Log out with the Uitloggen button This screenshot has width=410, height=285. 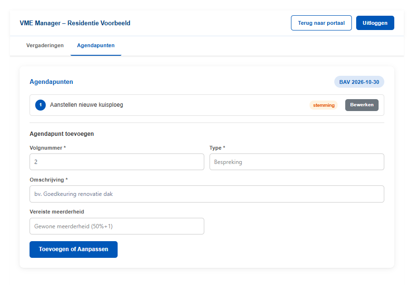(x=375, y=23)
